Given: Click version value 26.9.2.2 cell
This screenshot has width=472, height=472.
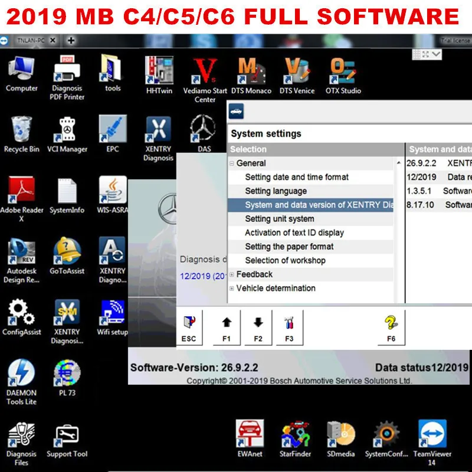Looking at the screenshot, I should point(421,163).
